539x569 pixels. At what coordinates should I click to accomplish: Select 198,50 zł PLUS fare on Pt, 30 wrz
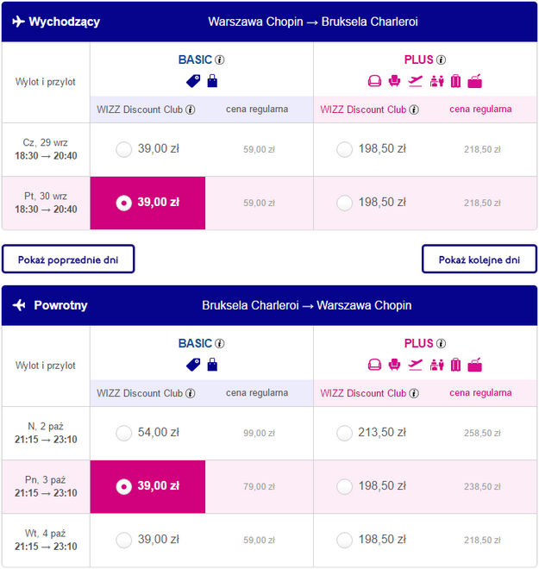tap(345, 203)
